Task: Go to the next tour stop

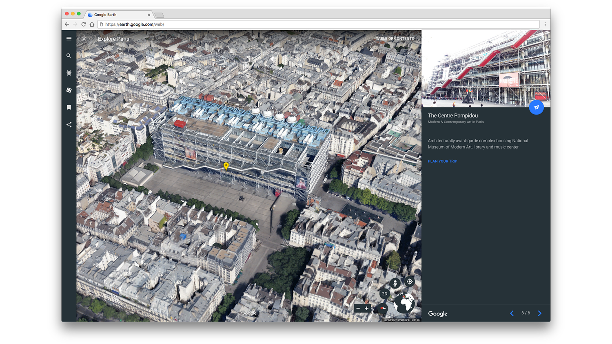Action: tap(539, 313)
